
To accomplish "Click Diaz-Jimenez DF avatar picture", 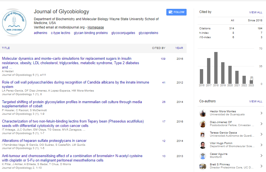I will tap(203, 124).
